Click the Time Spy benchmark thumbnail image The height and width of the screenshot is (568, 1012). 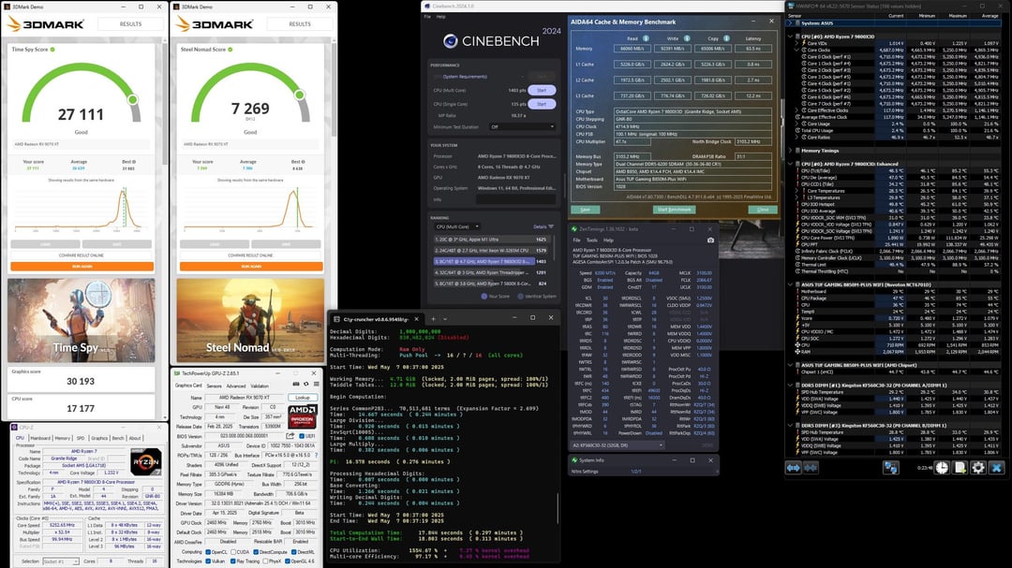82,320
